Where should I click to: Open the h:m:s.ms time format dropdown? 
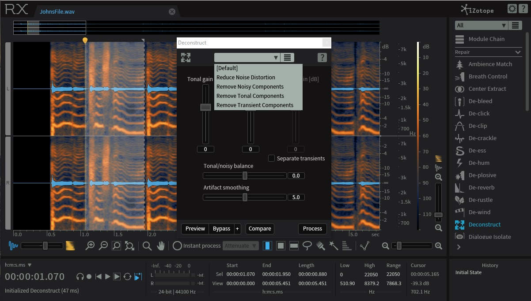[x=18, y=265]
